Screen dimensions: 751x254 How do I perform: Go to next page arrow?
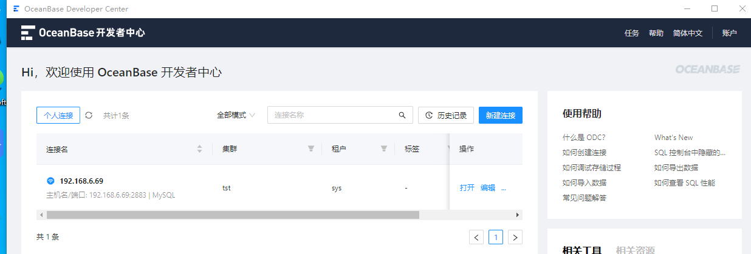(x=515, y=237)
